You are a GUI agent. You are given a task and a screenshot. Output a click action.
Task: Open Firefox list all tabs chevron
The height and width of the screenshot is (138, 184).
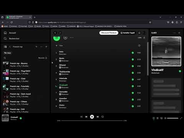pos(161,17)
